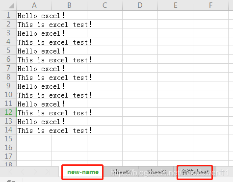Click 'This is excel test!' in row 12
This screenshot has width=233, height=182.
[x=54, y=113]
